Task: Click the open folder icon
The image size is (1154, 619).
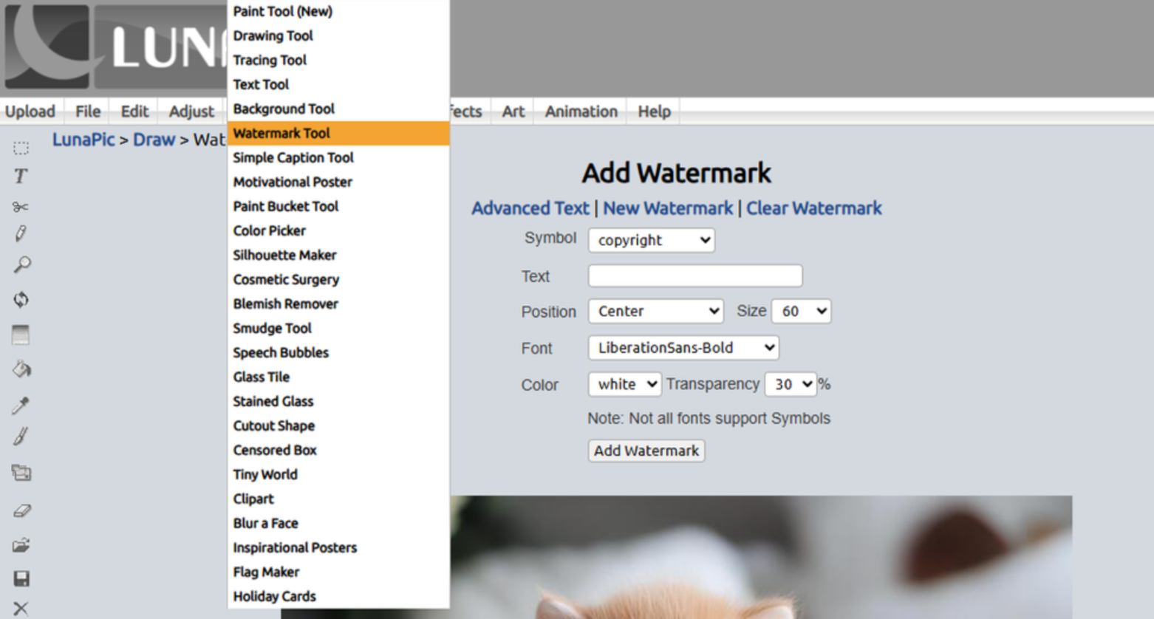Action: [21, 546]
